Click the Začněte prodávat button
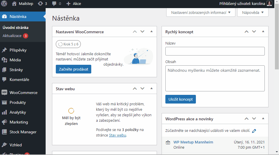279x155 pixels. [74, 69]
